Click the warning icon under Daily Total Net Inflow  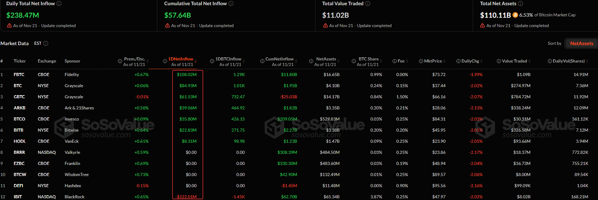[x=9, y=26]
